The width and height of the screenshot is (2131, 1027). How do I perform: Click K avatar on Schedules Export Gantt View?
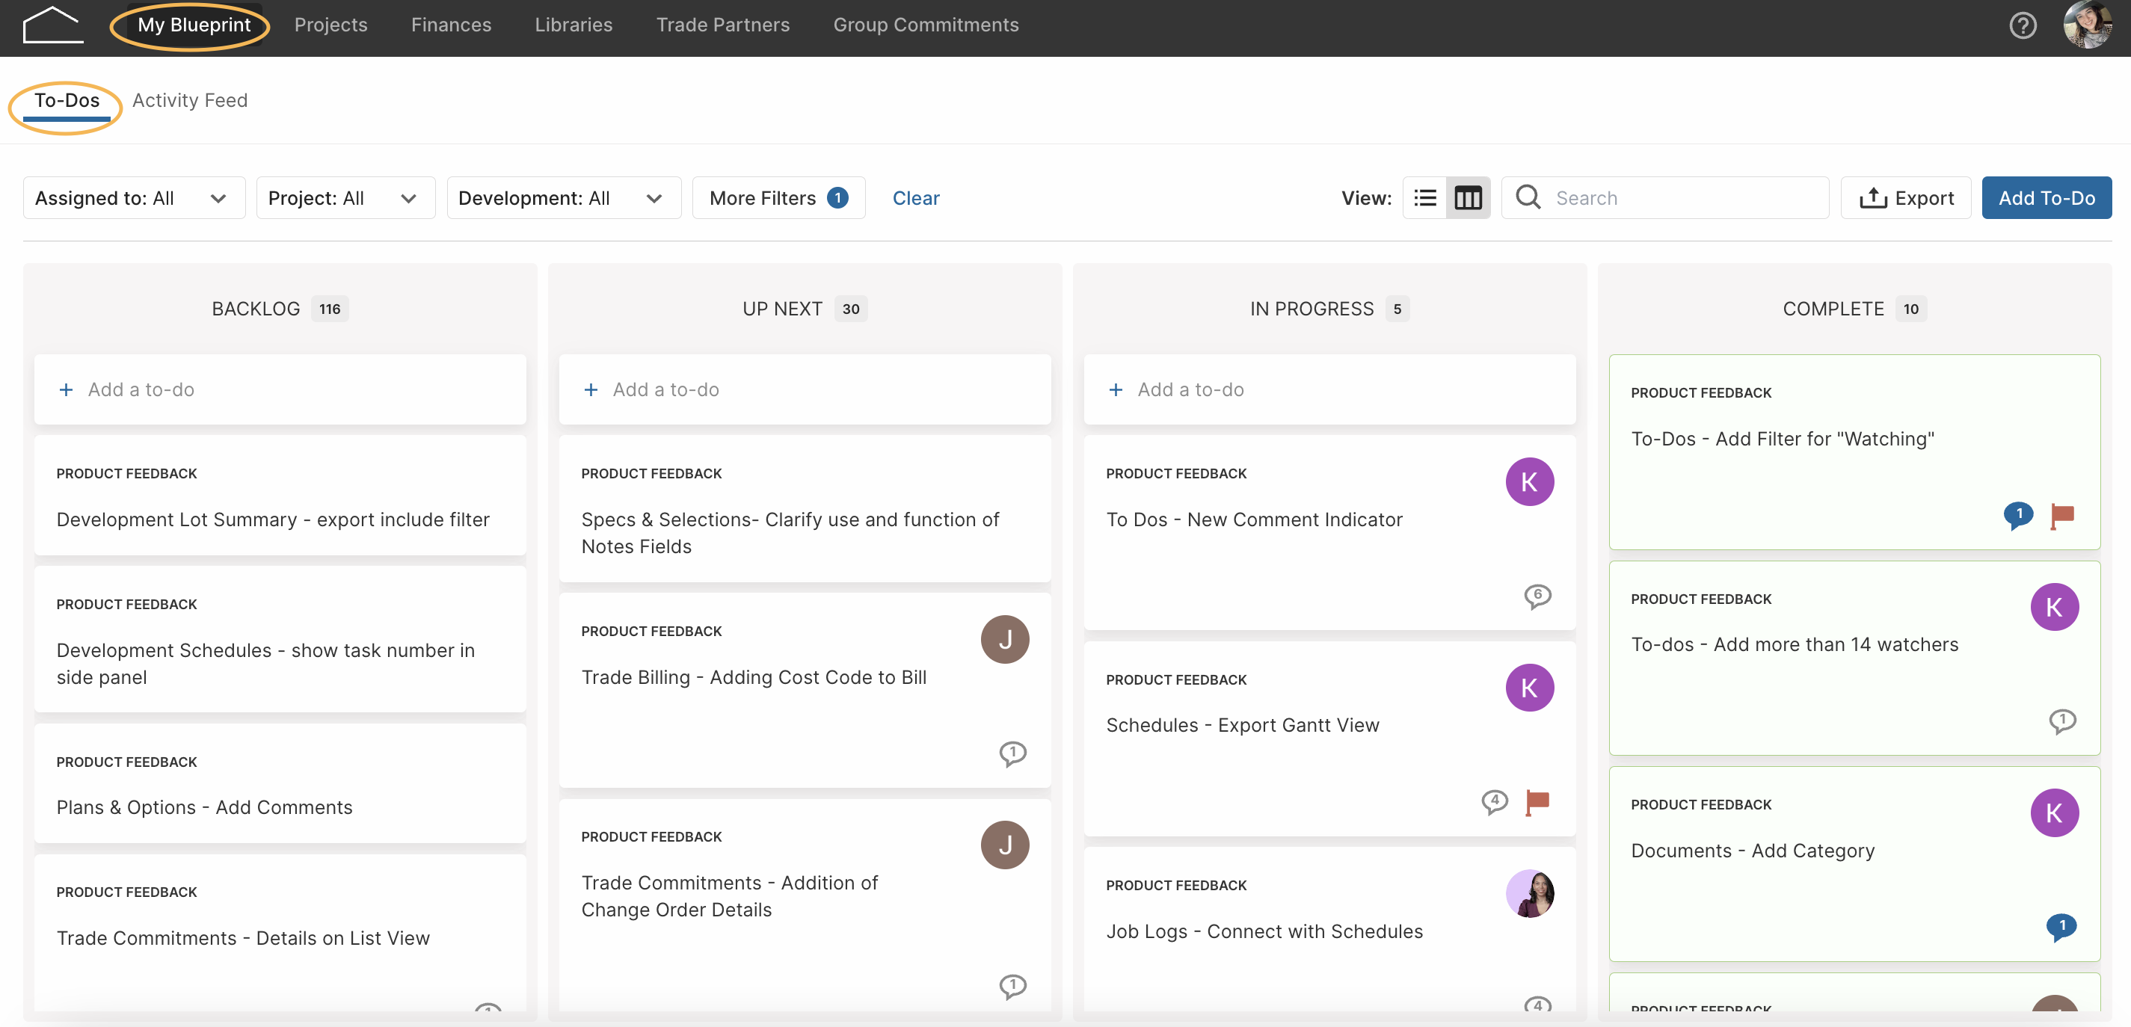pos(1530,687)
